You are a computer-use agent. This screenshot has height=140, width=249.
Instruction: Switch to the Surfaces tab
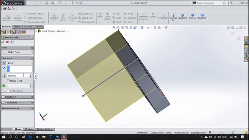pos(28,27)
